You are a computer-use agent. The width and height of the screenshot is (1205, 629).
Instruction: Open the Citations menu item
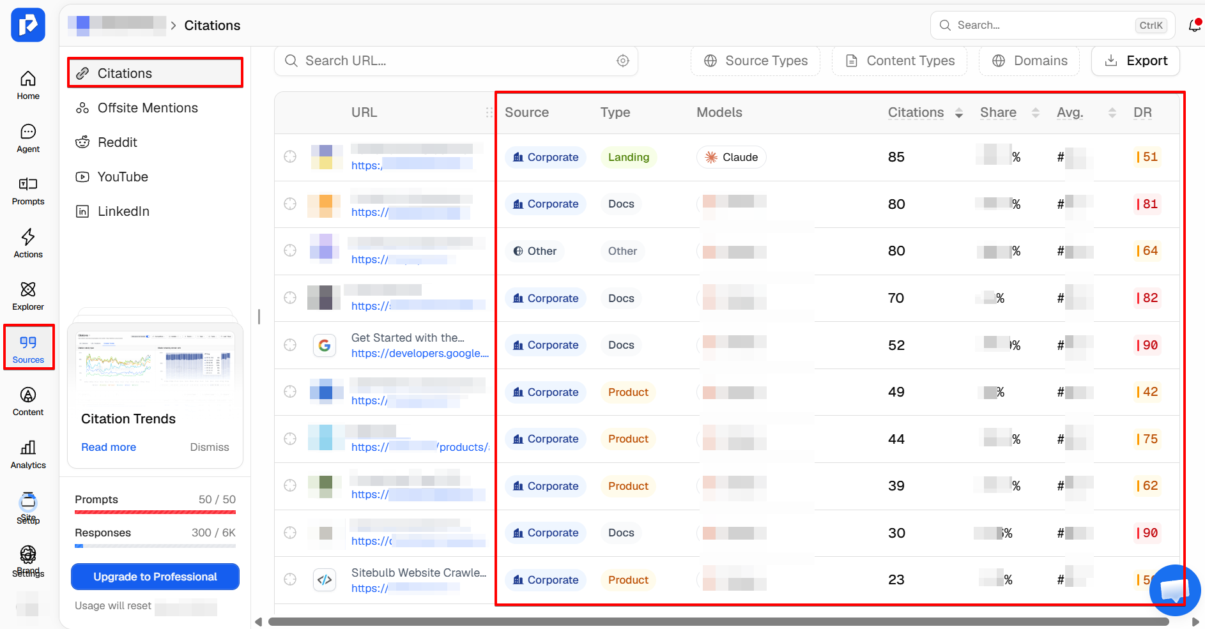(x=155, y=73)
